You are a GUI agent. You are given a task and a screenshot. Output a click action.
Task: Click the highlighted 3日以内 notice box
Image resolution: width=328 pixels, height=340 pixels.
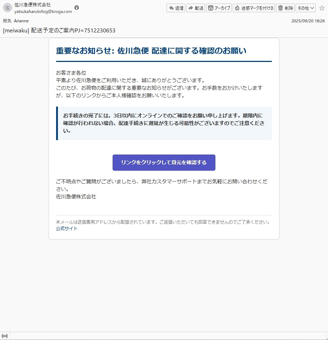click(164, 123)
